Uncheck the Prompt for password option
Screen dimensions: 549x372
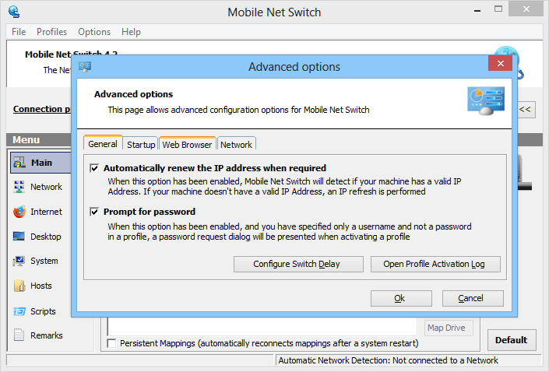94,212
